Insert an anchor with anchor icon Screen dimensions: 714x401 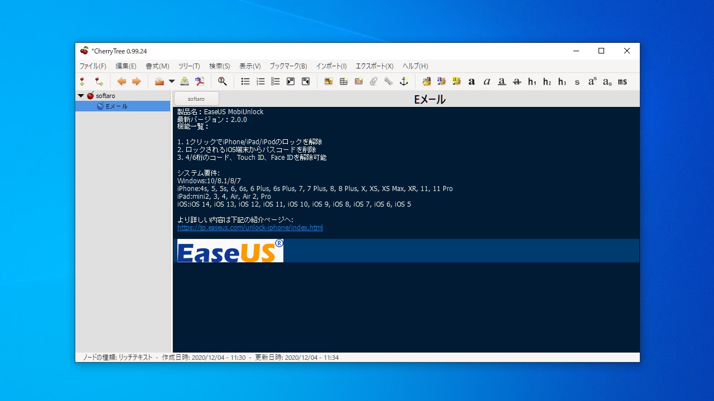click(x=404, y=81)
